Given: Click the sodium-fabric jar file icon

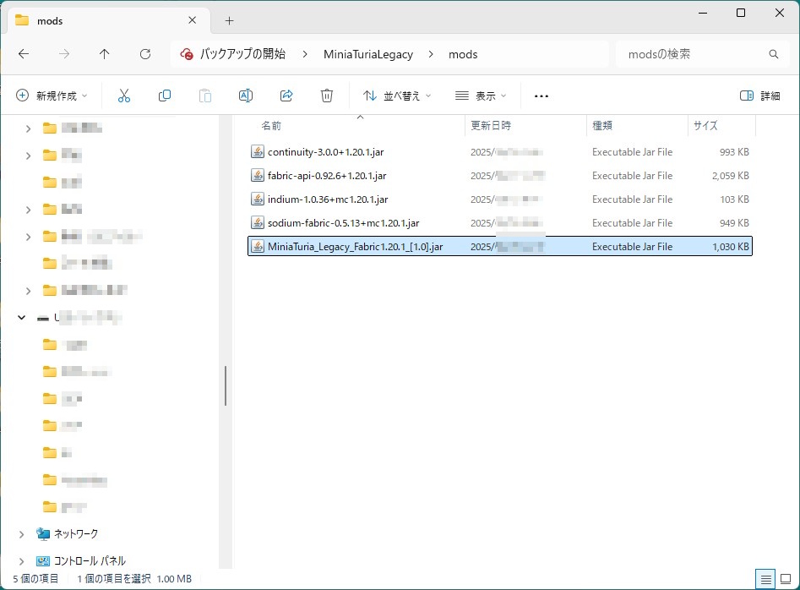Looking at the screenshot, I should click(258, 223).
